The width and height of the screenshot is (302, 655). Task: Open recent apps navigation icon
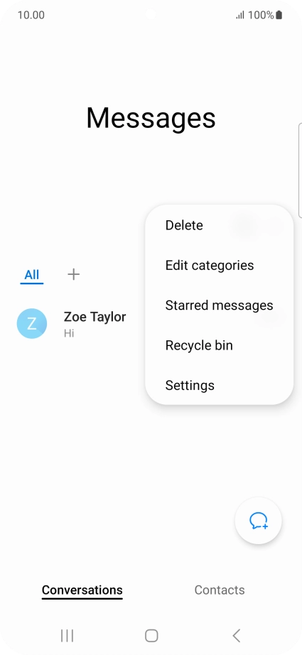click(67, 636)
